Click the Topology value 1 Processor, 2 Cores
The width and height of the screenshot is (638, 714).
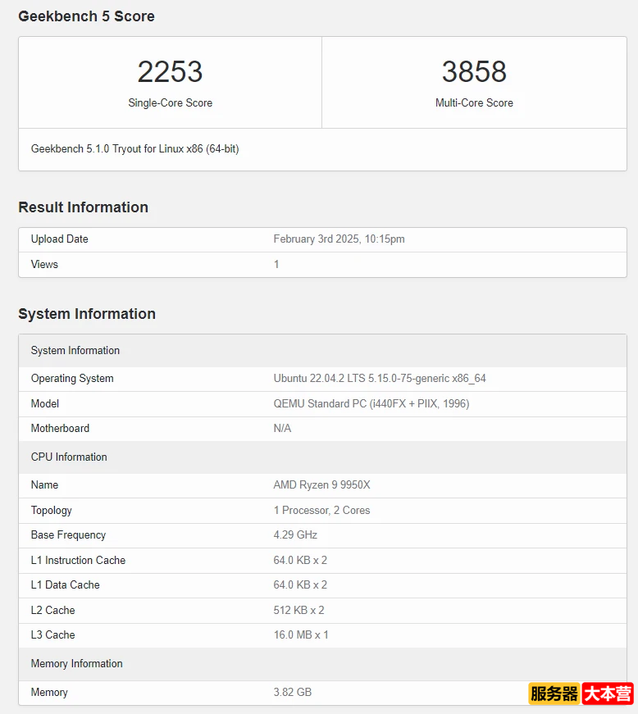(321, 510)
